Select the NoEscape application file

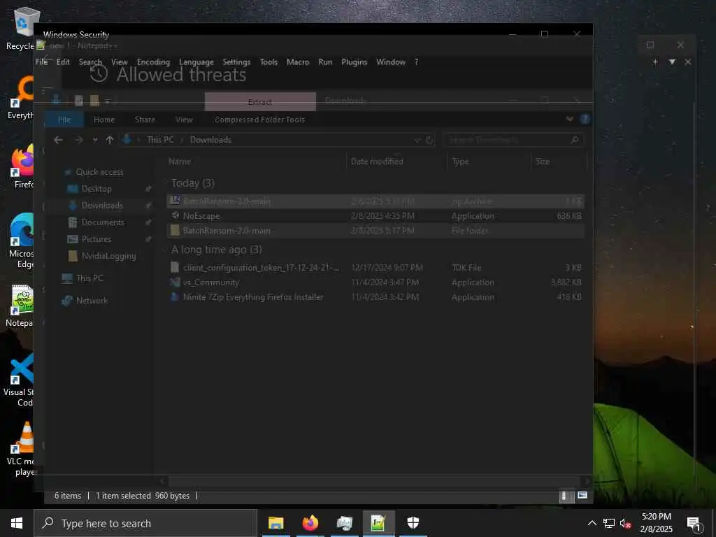(375, 216)
